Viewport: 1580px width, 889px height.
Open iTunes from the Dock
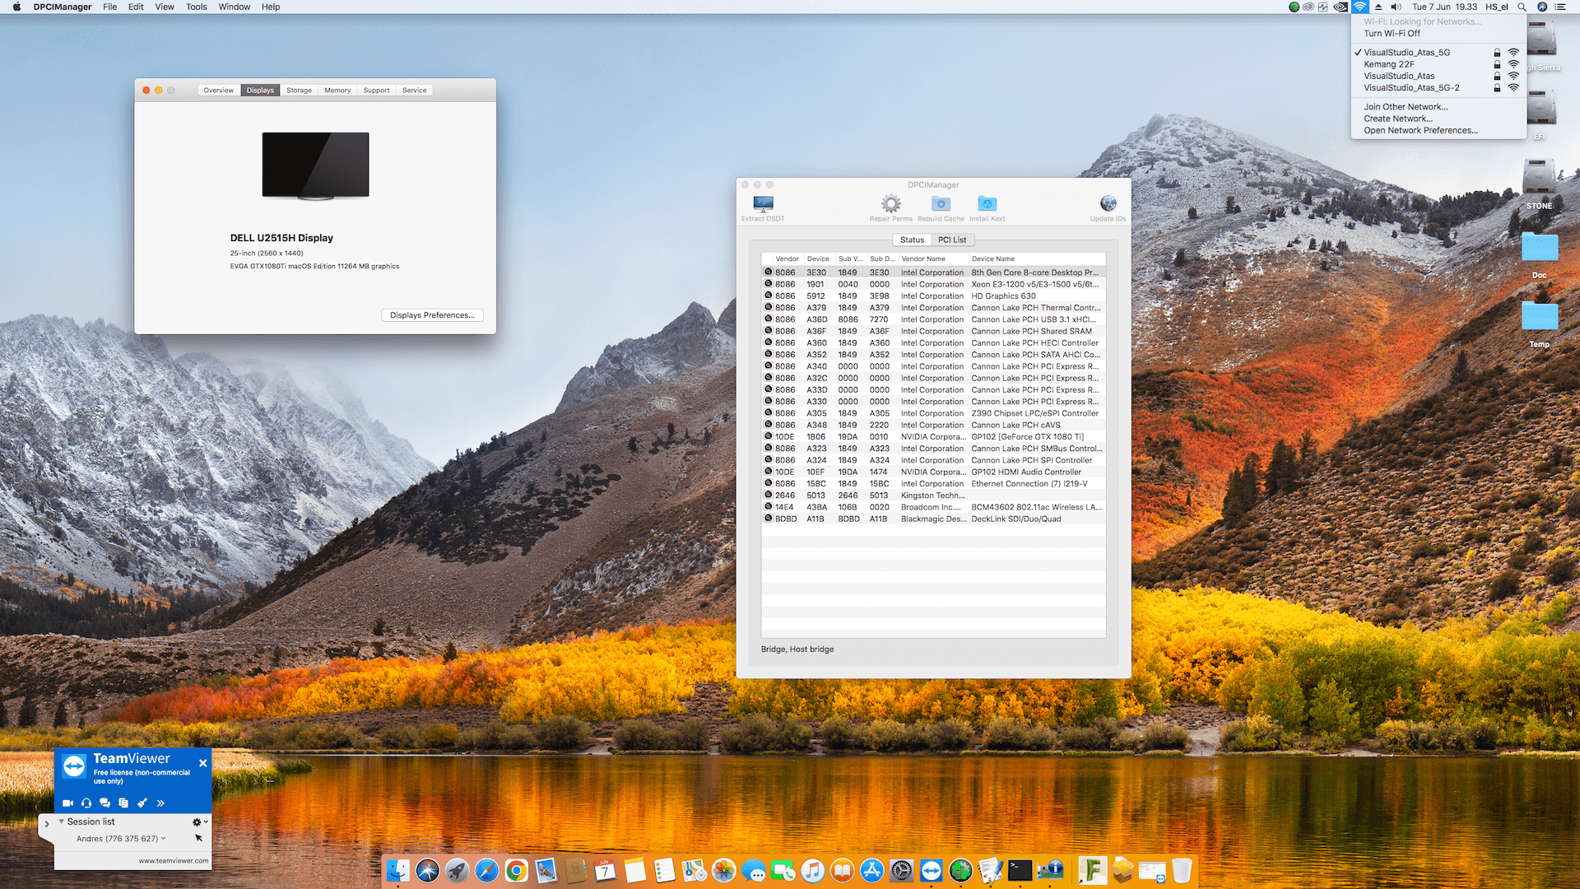(812, 870)
